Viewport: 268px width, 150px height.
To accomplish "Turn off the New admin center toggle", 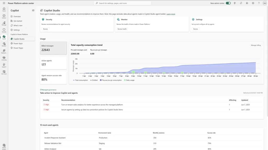I will tap(228, 3).
